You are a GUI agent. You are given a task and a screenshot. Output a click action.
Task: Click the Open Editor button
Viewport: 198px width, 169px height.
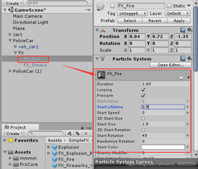(171, 65)
